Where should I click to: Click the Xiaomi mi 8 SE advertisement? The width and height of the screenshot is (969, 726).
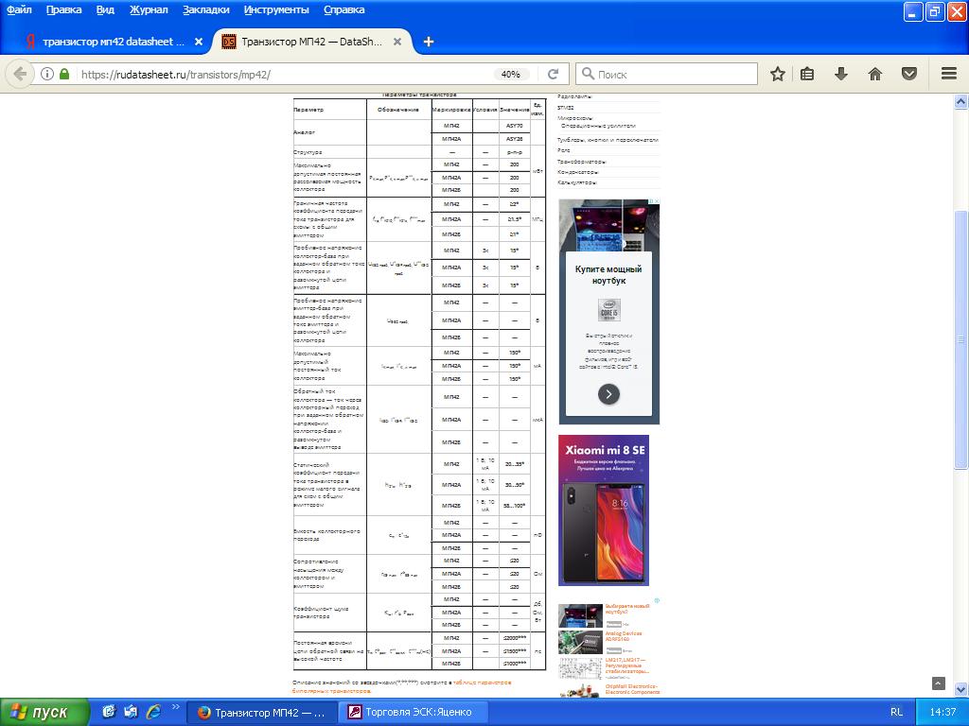(604, 510)
